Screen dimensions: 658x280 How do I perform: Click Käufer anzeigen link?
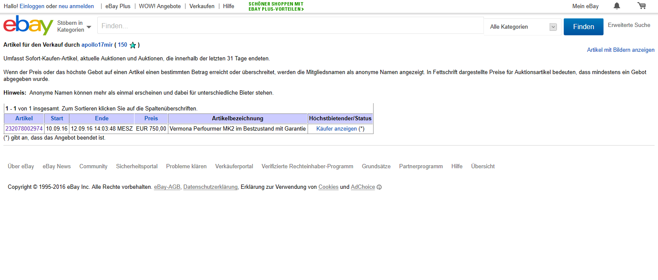click(336, 129)
